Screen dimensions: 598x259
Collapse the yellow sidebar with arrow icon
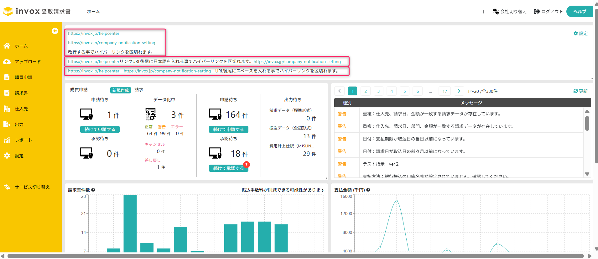[x=55, y=31]
